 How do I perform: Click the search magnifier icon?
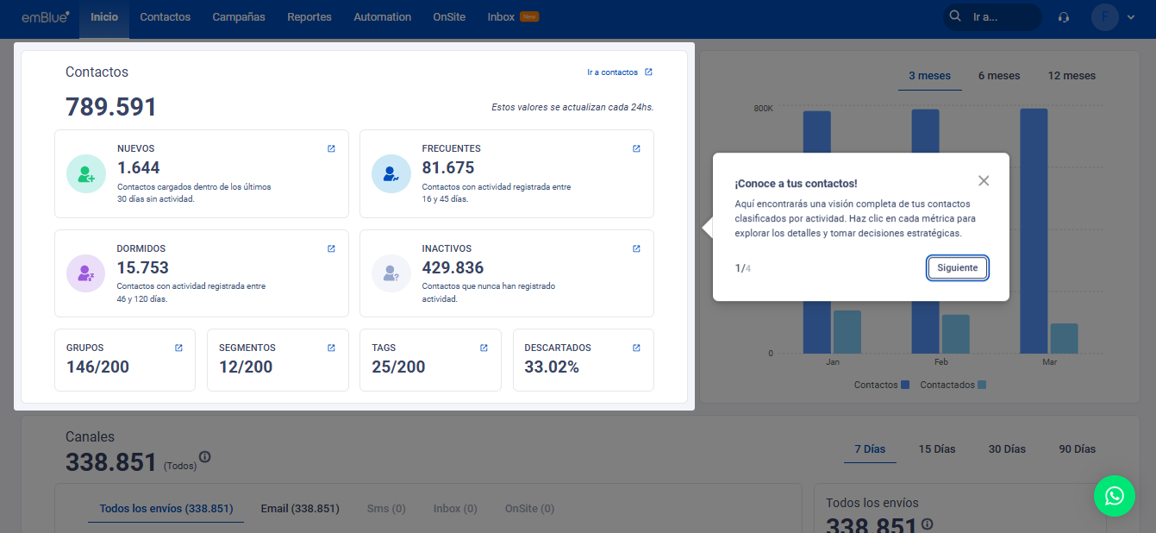954,16
